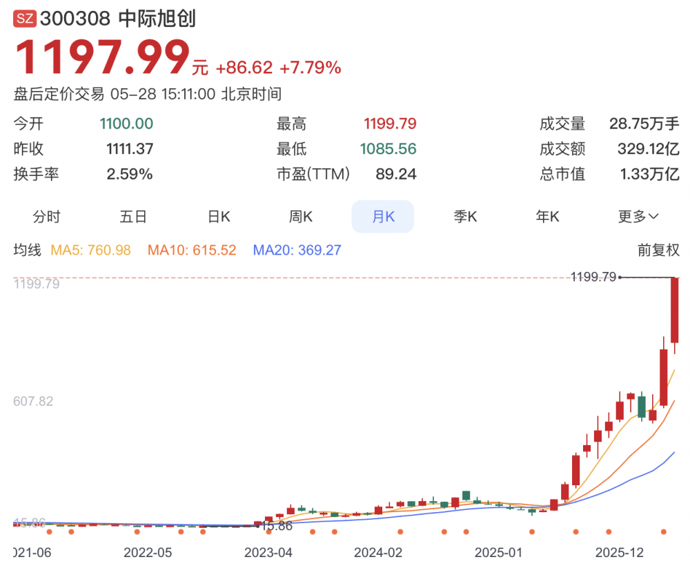Image resolution: width=690 pixels, height=568 pixels.
Task: Click the 1199.79 high-price callout on chart
Action: coord(593,277)
